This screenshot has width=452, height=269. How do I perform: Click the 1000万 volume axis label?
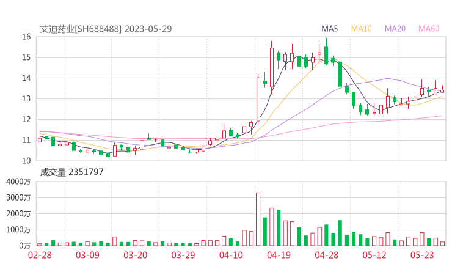[x=18, y=230]
